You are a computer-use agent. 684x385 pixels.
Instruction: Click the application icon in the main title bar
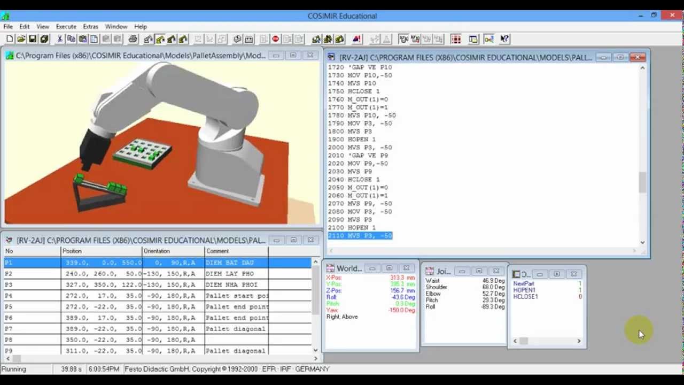(x=6, y=16)
